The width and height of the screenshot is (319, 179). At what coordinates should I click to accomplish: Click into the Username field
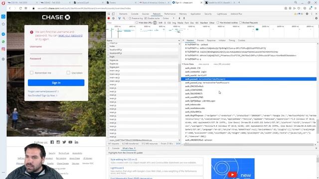(x=56, y=51)
